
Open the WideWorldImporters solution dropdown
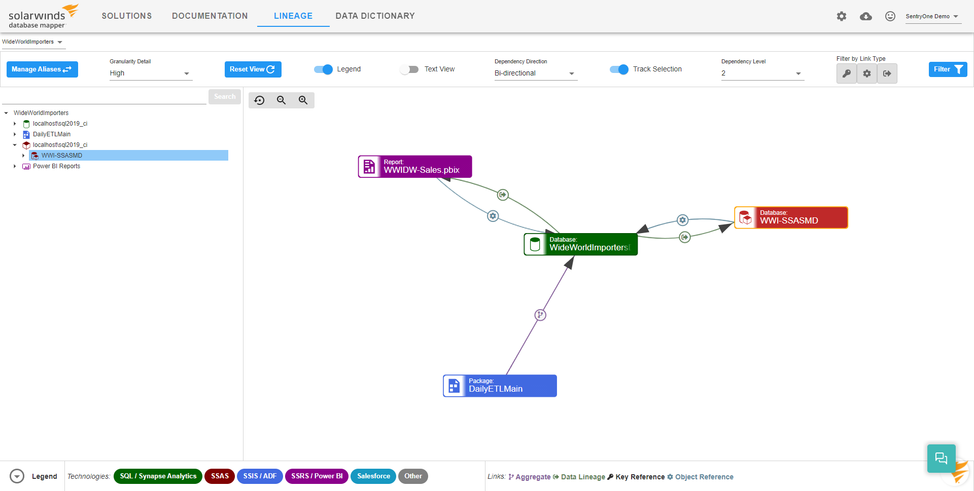pos(32,42)
